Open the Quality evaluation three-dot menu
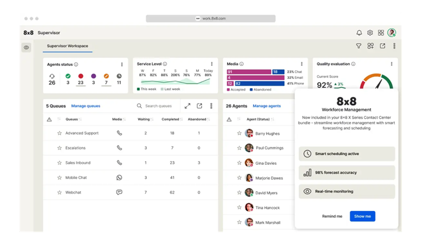Viewport: 431px width, 242px height. tap(391, 64)
